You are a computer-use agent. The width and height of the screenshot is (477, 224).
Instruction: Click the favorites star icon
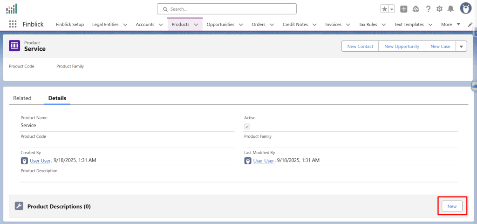(384, 9)
